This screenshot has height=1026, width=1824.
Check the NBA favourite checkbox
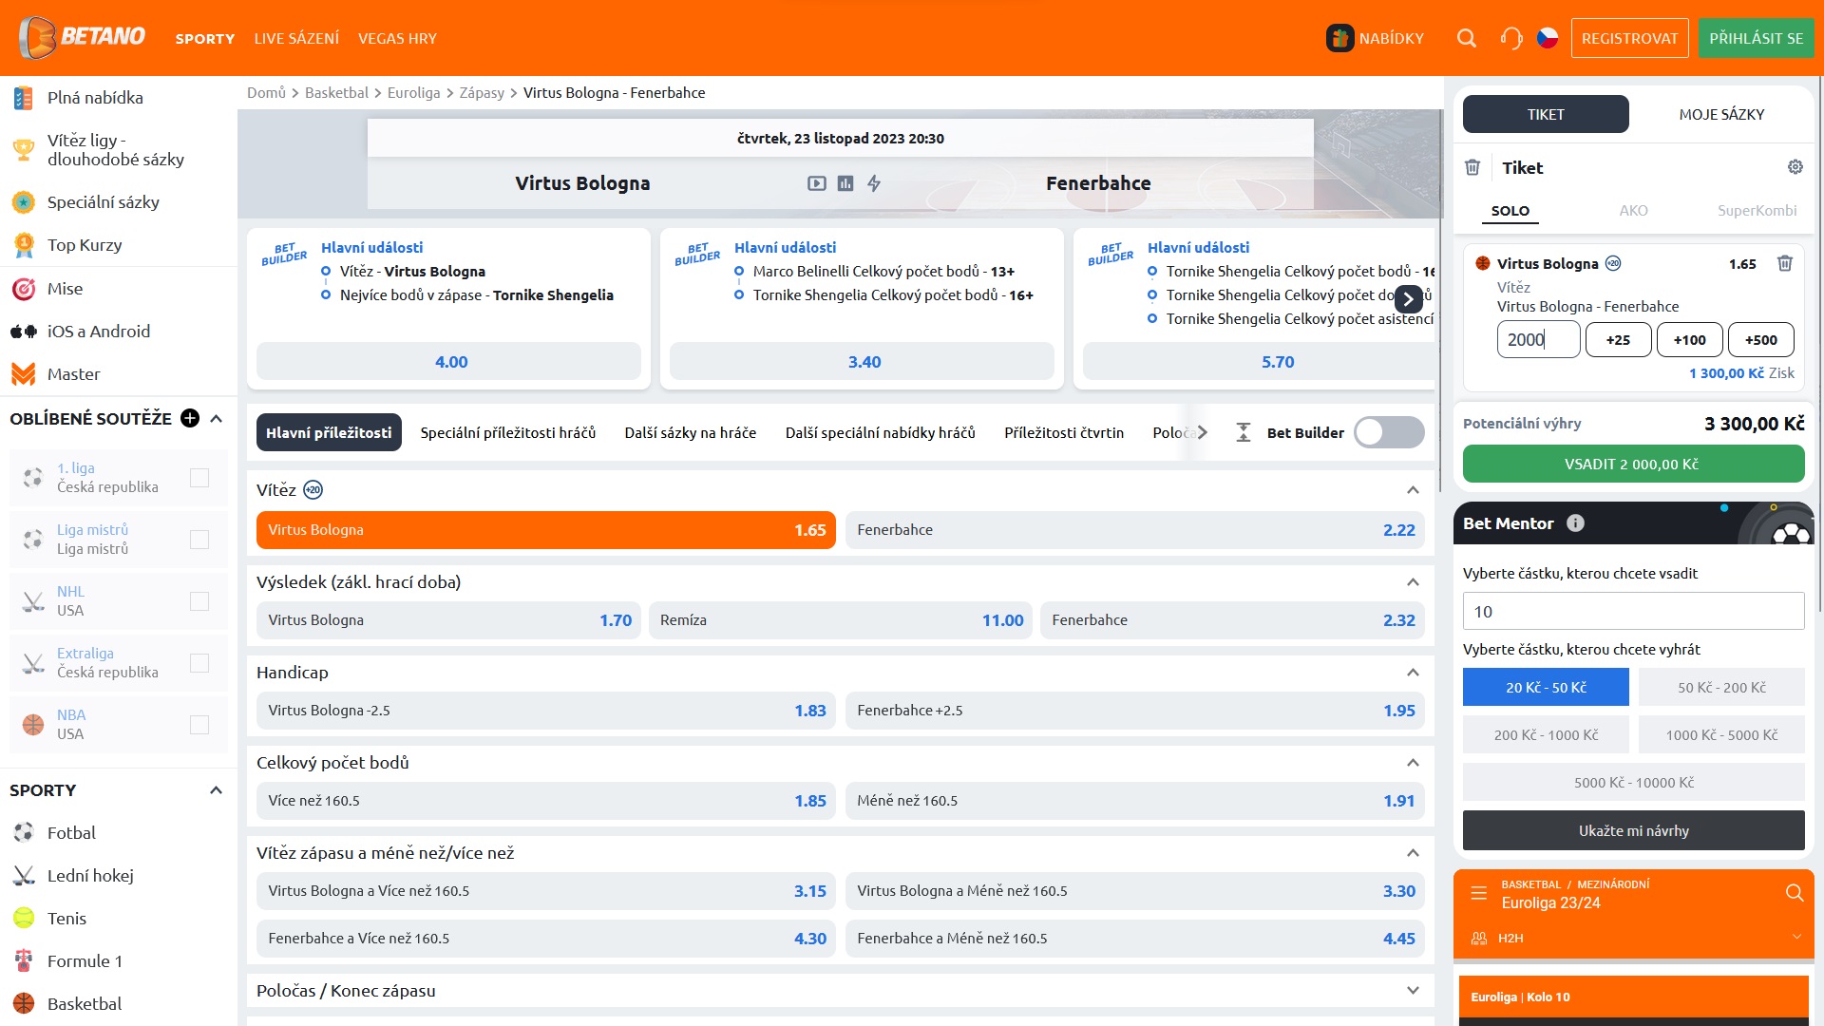click(199, 724)
